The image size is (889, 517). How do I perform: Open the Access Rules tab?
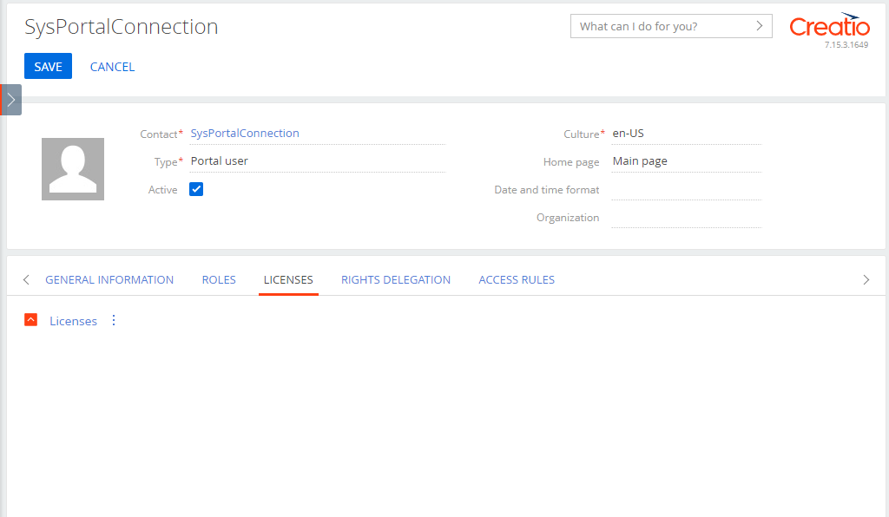pyautogui.click(x=517, y=279)
